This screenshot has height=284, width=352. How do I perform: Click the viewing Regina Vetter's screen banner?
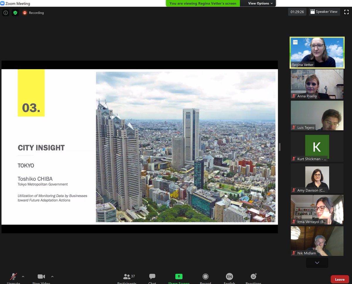point(203,3)
